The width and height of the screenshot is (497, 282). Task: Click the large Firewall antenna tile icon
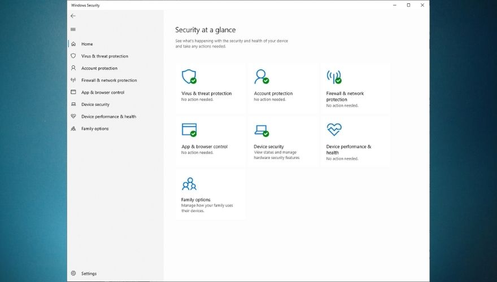tap(334, 77)
